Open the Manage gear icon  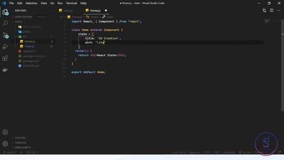coord(5,144)
